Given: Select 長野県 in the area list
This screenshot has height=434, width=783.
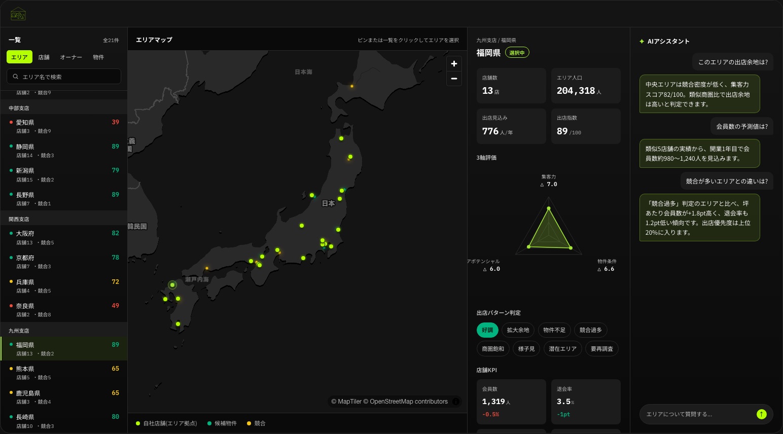Looking at the screenshot, I should 64,199.
